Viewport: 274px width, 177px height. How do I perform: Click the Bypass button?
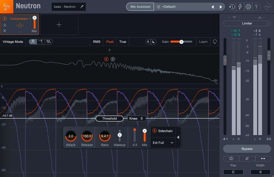247,149
